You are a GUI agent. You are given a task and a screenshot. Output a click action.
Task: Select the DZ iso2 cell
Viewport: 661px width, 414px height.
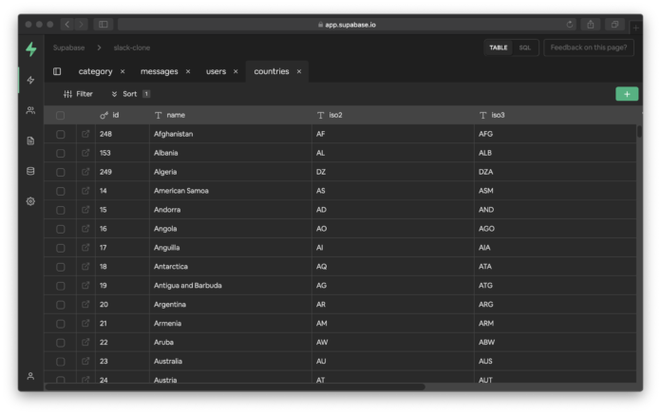point(393,172)
